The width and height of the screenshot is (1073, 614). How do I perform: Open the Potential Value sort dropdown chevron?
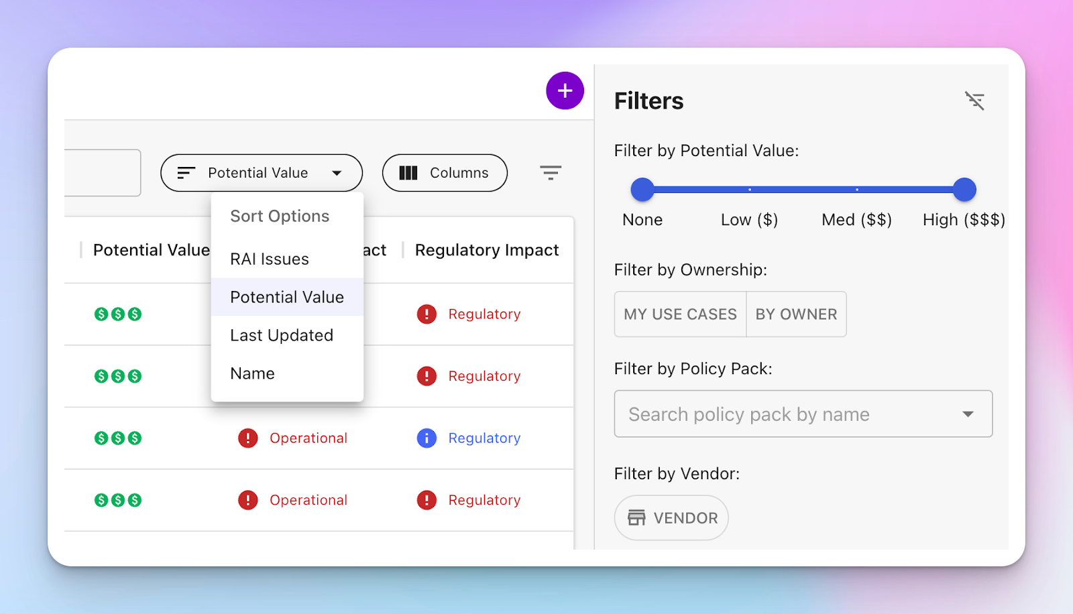click(x=337, y=172)
